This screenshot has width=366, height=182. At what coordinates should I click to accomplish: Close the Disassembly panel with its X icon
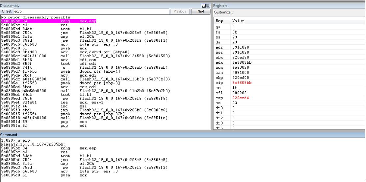click(x=208, y=6)
